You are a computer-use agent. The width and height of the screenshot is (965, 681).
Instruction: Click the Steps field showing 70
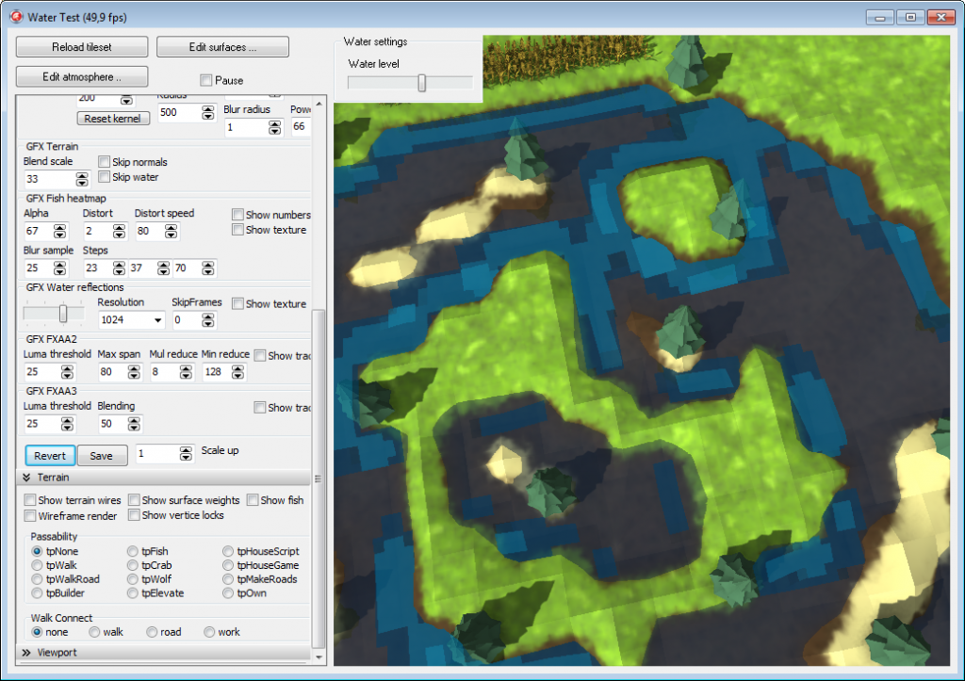click(x=188, y=268)
